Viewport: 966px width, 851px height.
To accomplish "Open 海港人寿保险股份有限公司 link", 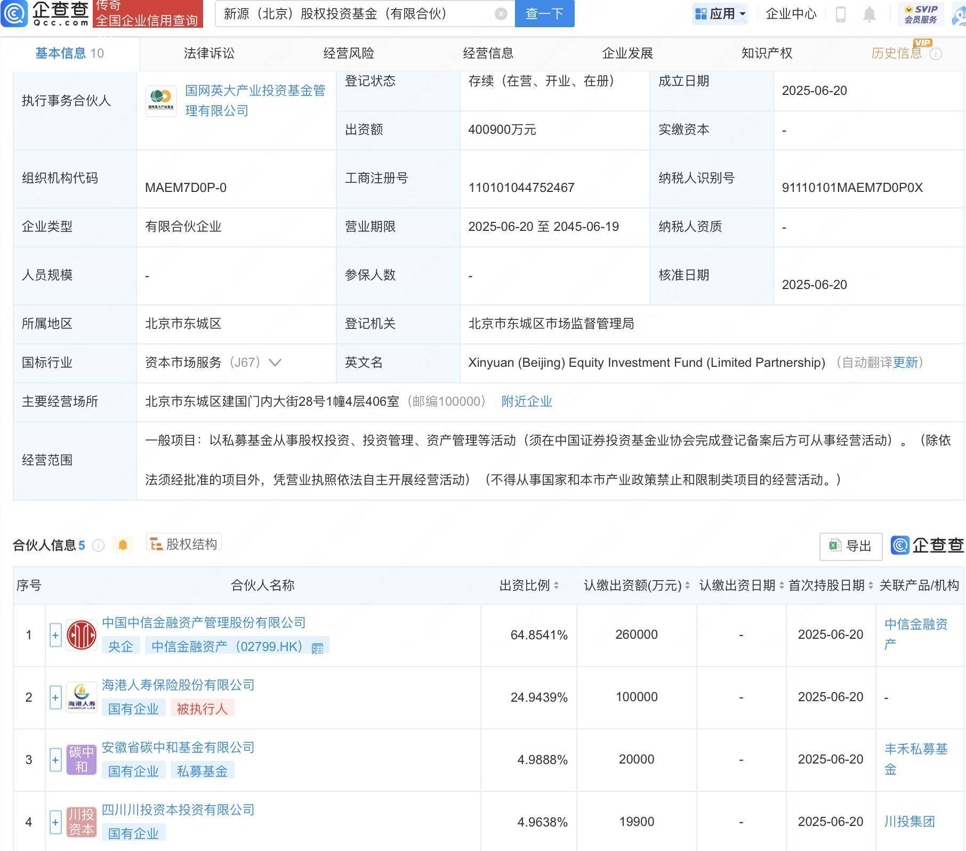I will point(178,685).
